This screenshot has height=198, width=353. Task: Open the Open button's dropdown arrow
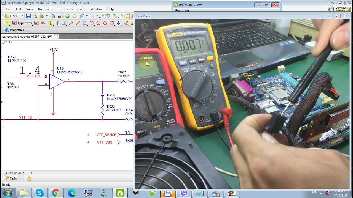tap(23, 16)
